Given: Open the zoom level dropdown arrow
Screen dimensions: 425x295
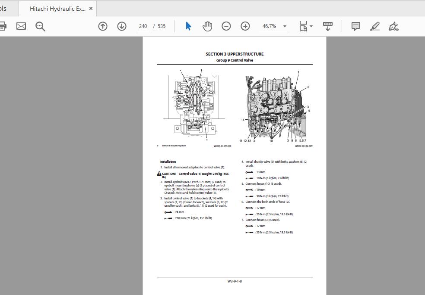Looking at the screenshot, I should [285, 26].
